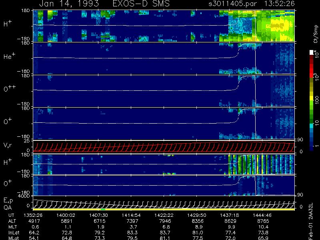Click the InLat value '79.2'

[100, 233]
